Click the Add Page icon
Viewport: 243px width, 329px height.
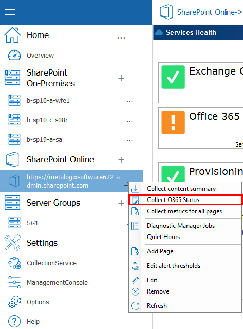coord(135,251)
